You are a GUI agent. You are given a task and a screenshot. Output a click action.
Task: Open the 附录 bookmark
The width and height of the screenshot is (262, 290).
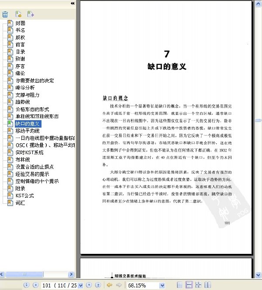click(x=20, y=188)
